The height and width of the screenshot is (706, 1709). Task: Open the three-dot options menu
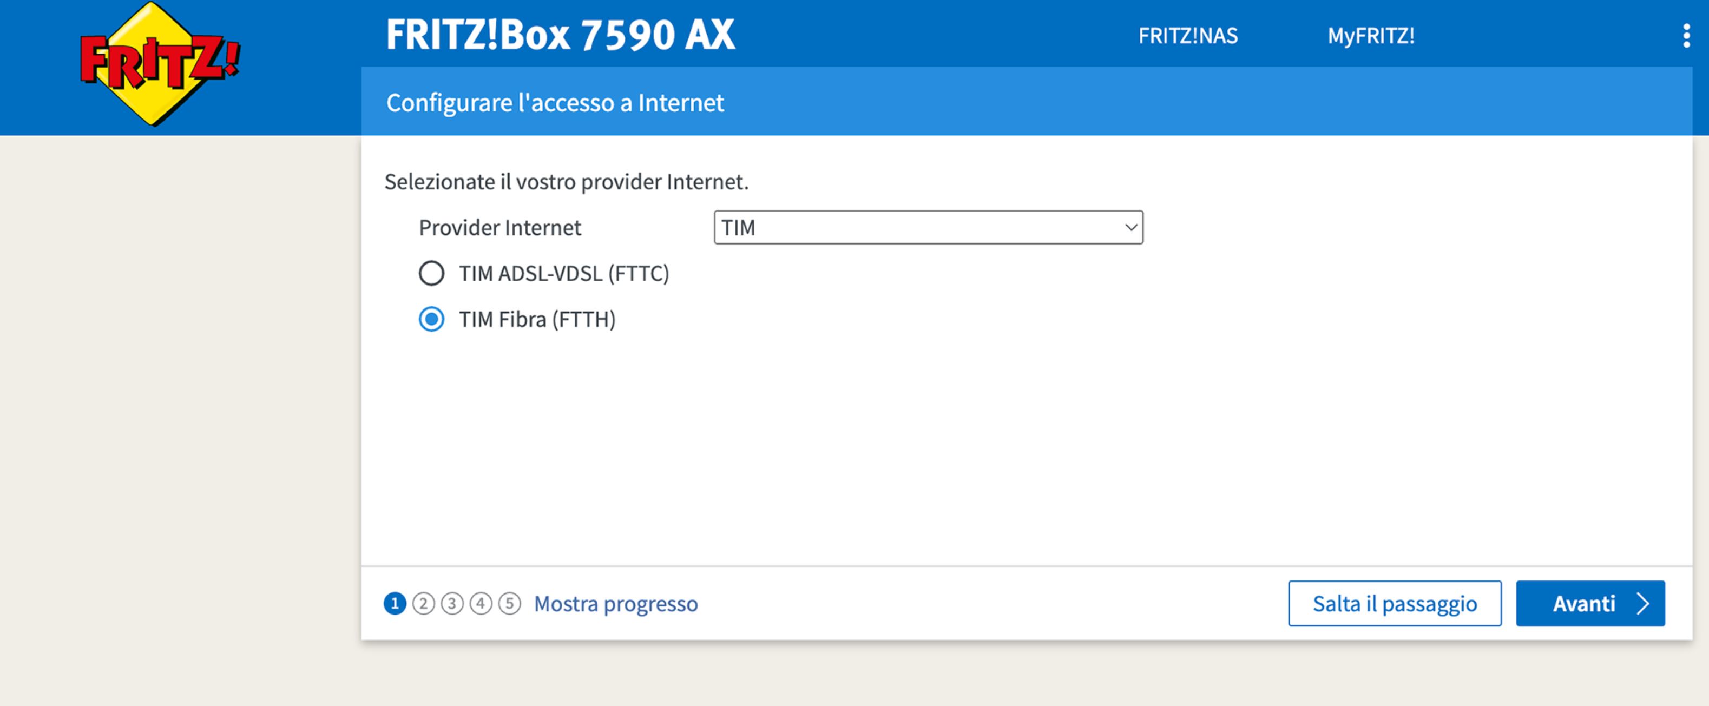coord(1686,36)
